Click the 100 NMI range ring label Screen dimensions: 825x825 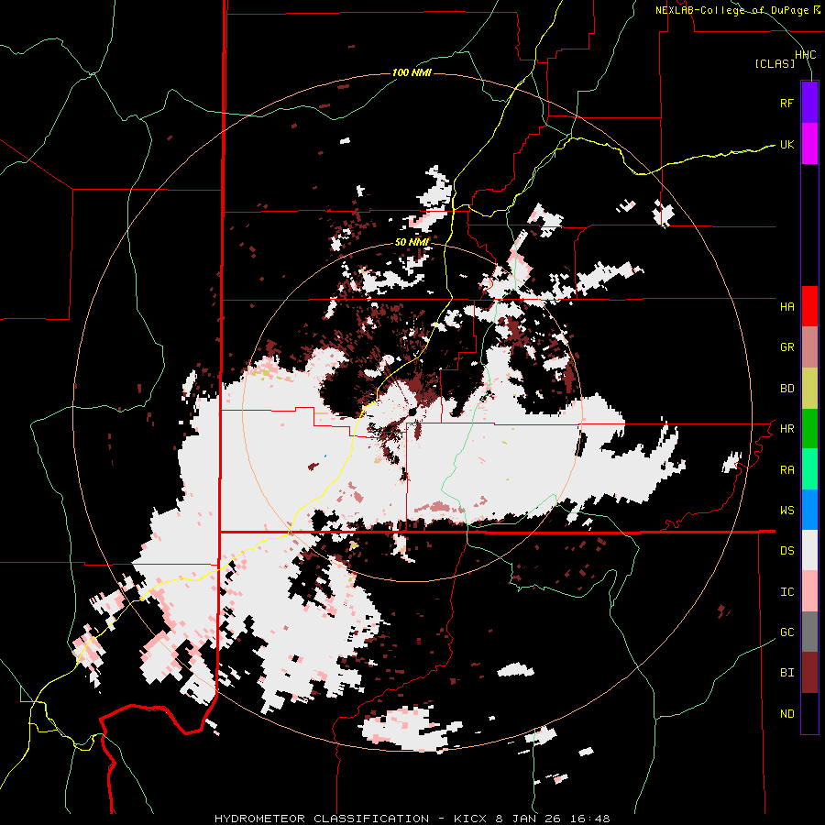point(412,72)
